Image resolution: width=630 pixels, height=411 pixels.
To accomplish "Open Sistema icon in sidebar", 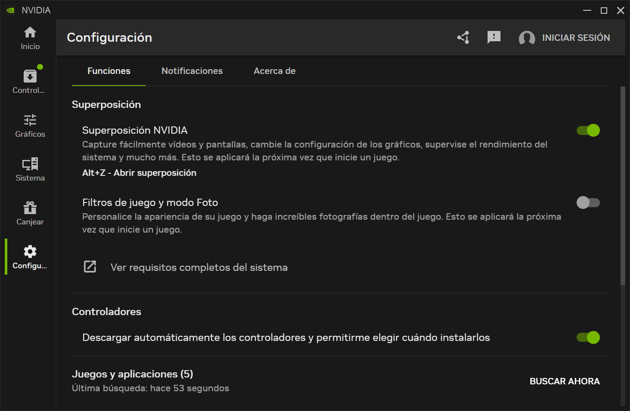I will [x=30, y=164].
